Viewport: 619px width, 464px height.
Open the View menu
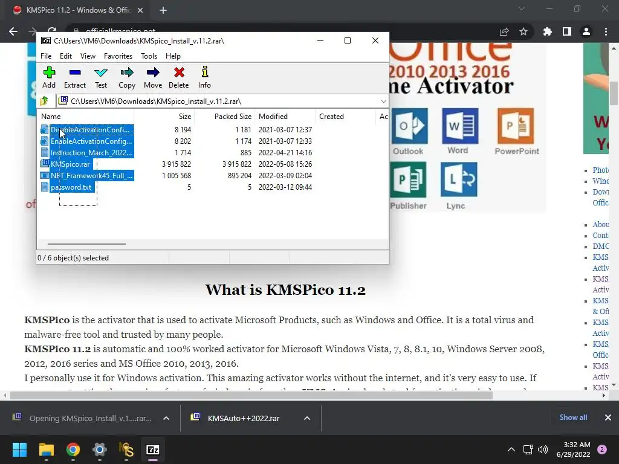coord(88,56)
